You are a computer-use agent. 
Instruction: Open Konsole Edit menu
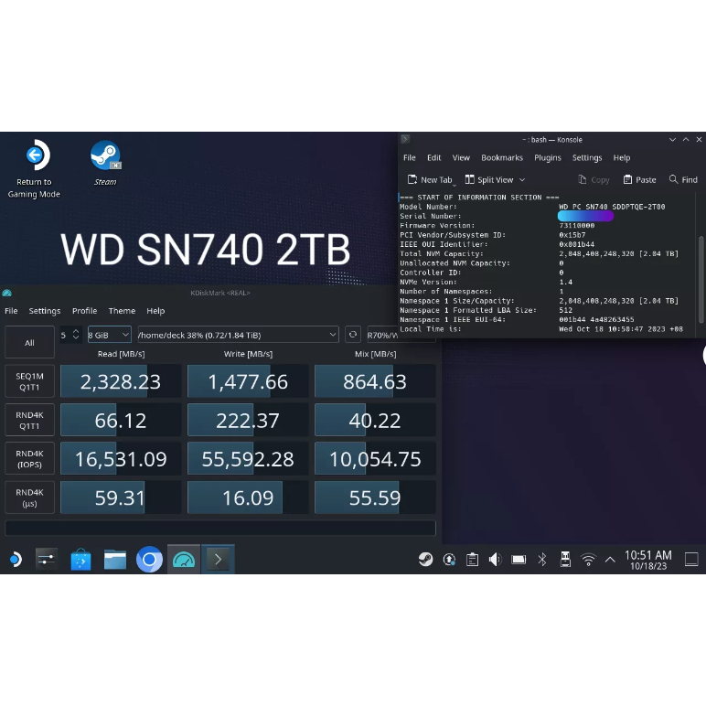pos(434,157)
